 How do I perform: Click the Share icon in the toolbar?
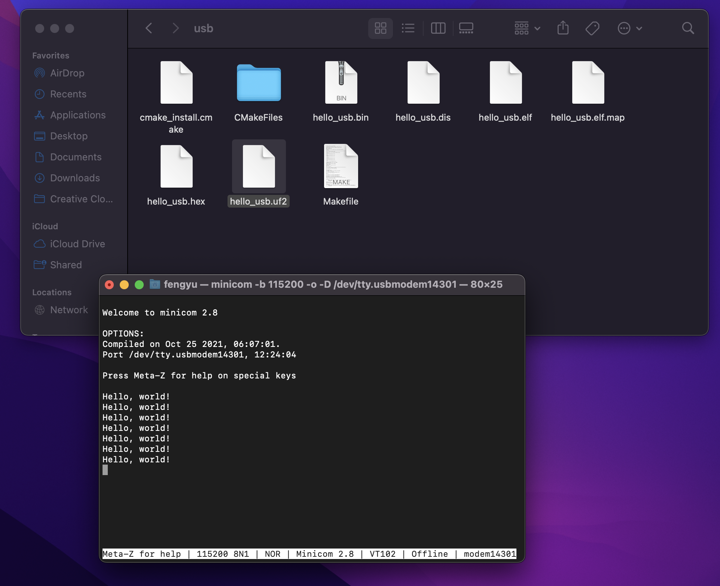[563, 28]
